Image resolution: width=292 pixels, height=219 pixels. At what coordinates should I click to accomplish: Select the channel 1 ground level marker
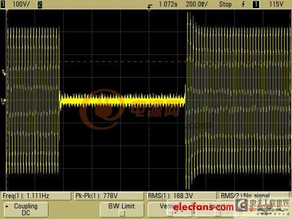coord(4,101)
